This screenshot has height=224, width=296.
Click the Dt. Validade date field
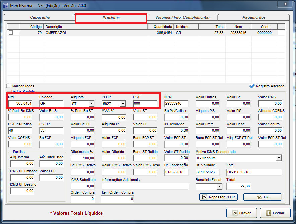point(207,172)
